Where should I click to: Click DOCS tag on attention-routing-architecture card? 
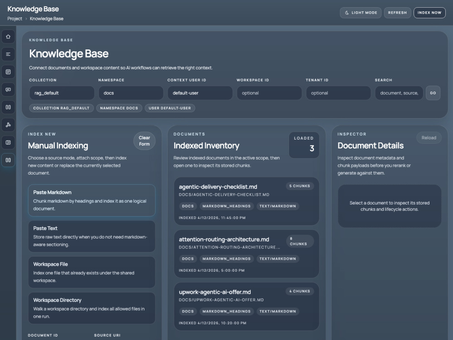188,259
